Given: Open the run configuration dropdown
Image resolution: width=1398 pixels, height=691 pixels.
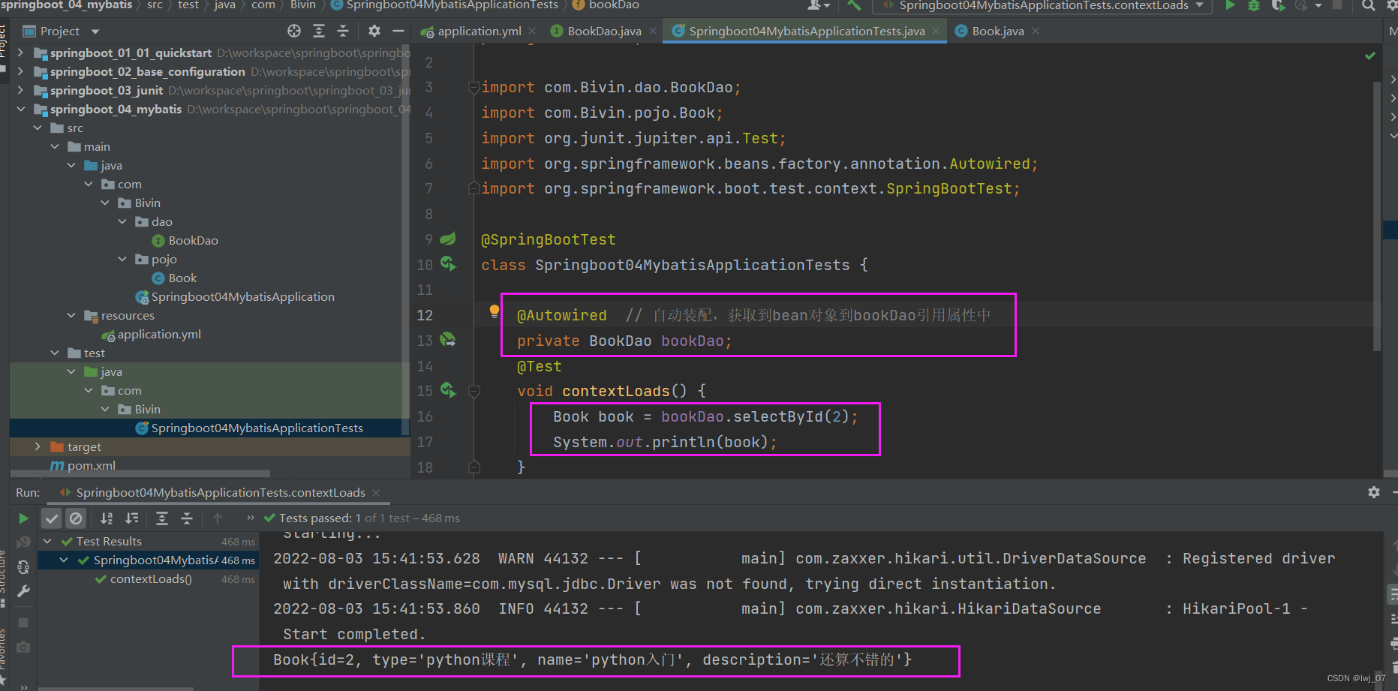Looking at the screenshot, I should tap(1042, 5).
